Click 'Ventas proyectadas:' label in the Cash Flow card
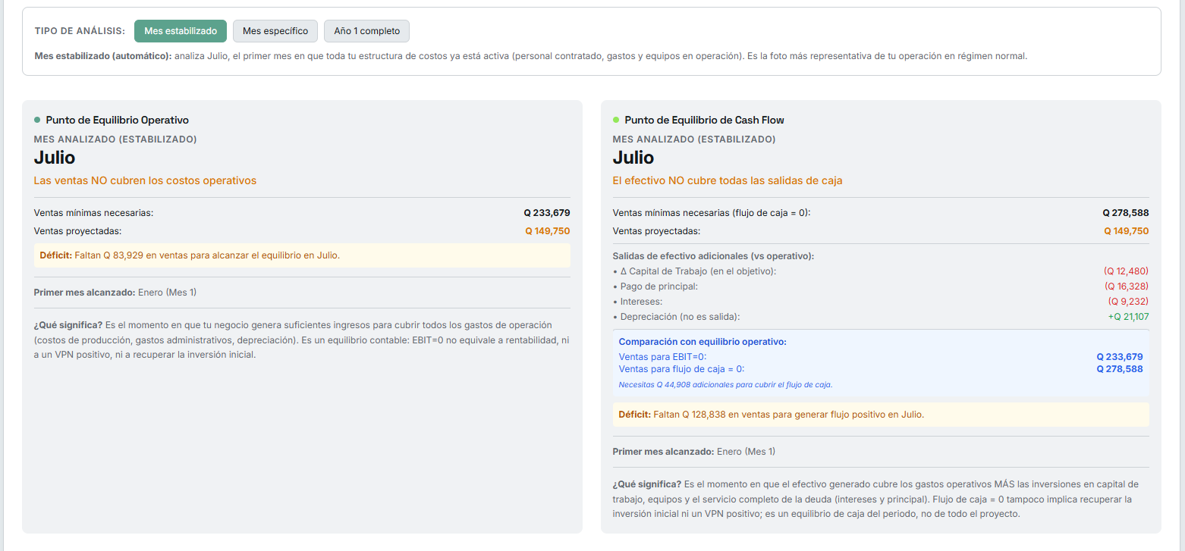The width and height of the screenshot is (1185, 551). coord(656,231)
